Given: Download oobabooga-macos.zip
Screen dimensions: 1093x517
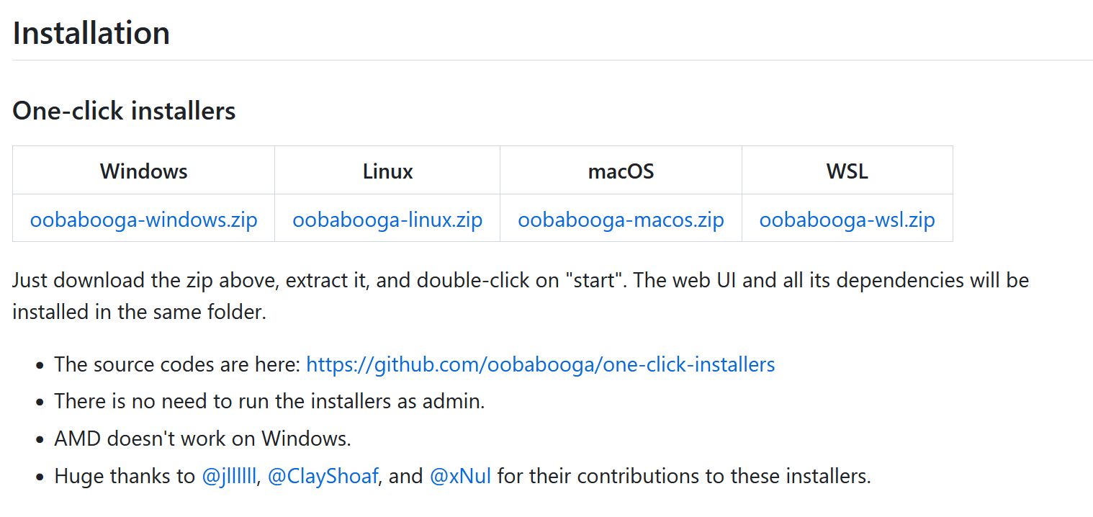Looking at the screenshot, I should click(x=621, y=220).
